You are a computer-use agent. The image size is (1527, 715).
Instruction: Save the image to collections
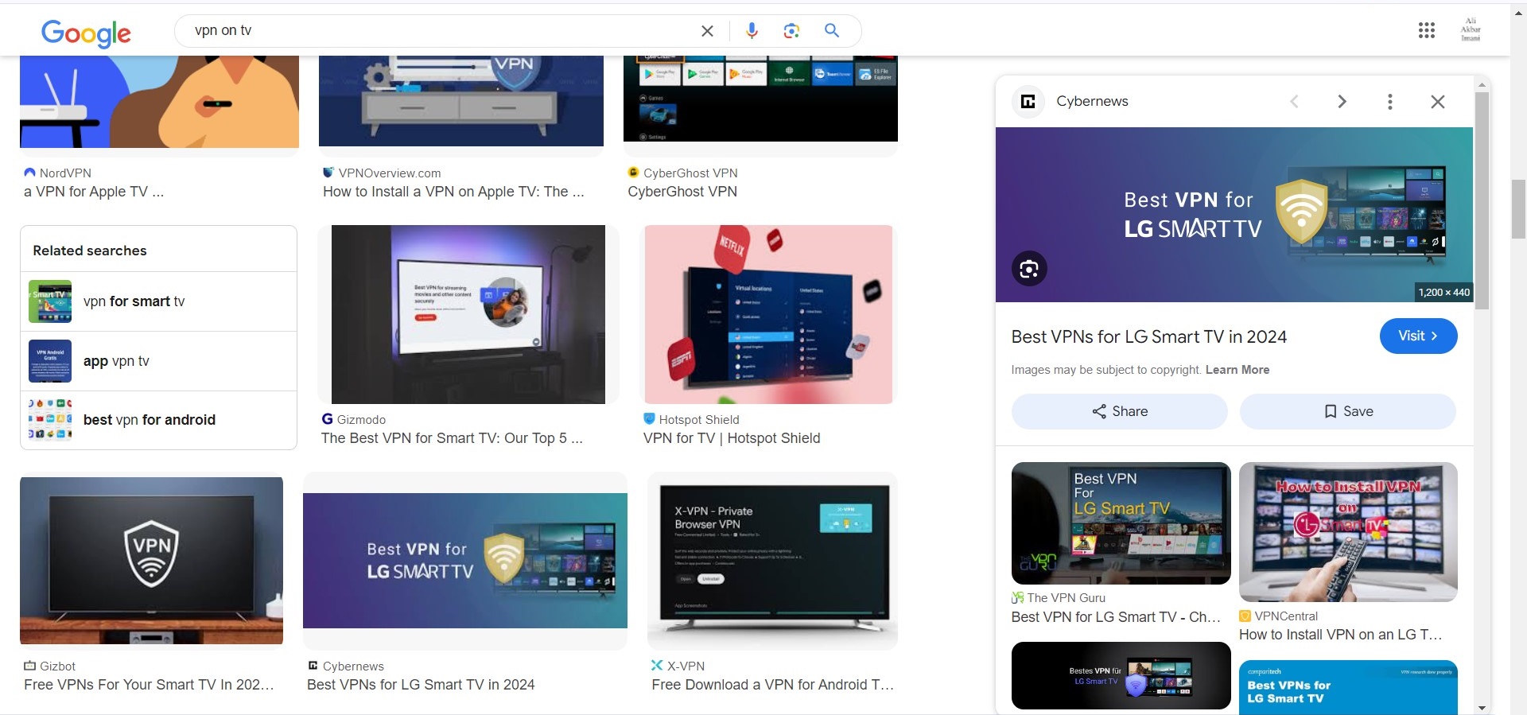tap(1348, 411)
